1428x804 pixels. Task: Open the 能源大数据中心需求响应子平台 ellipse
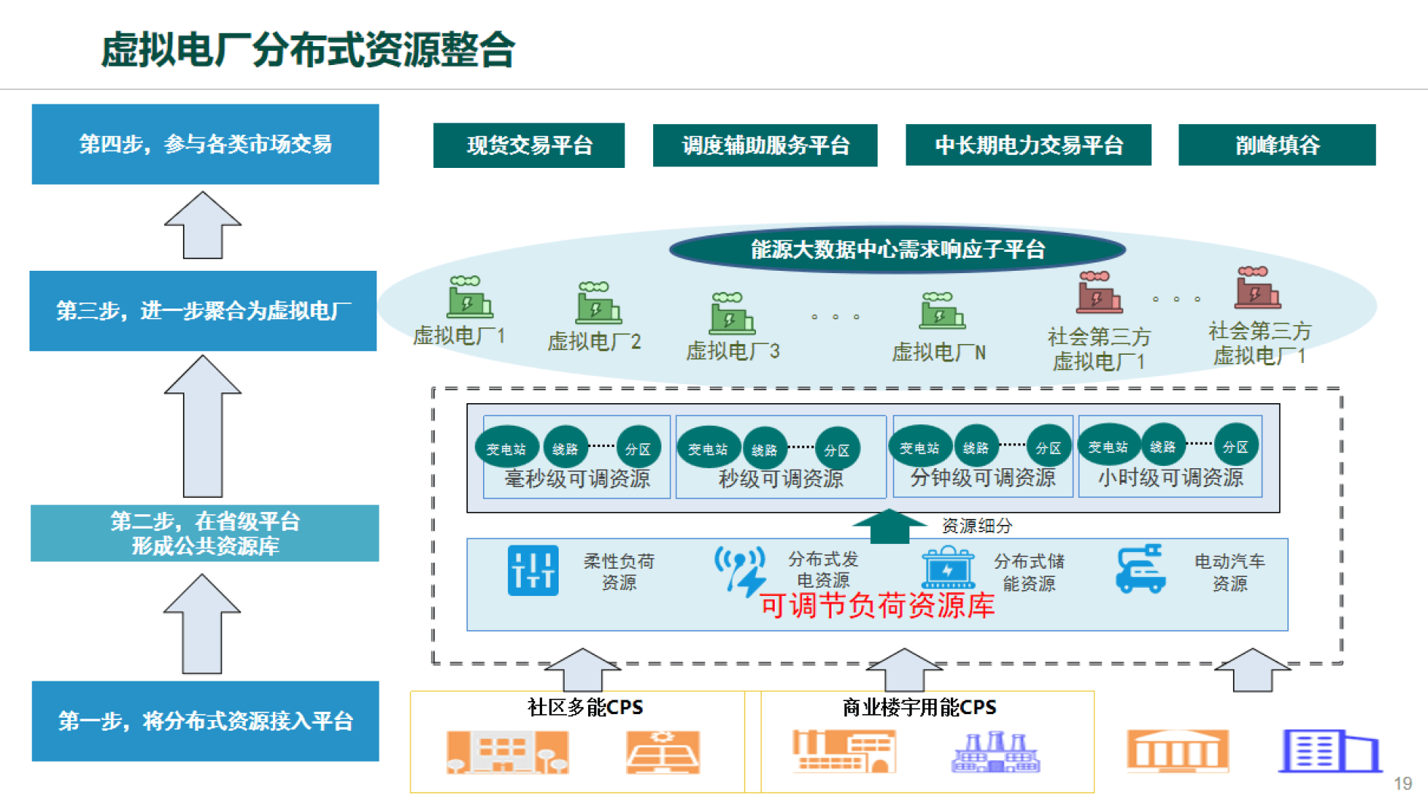(x=896, y=247)
